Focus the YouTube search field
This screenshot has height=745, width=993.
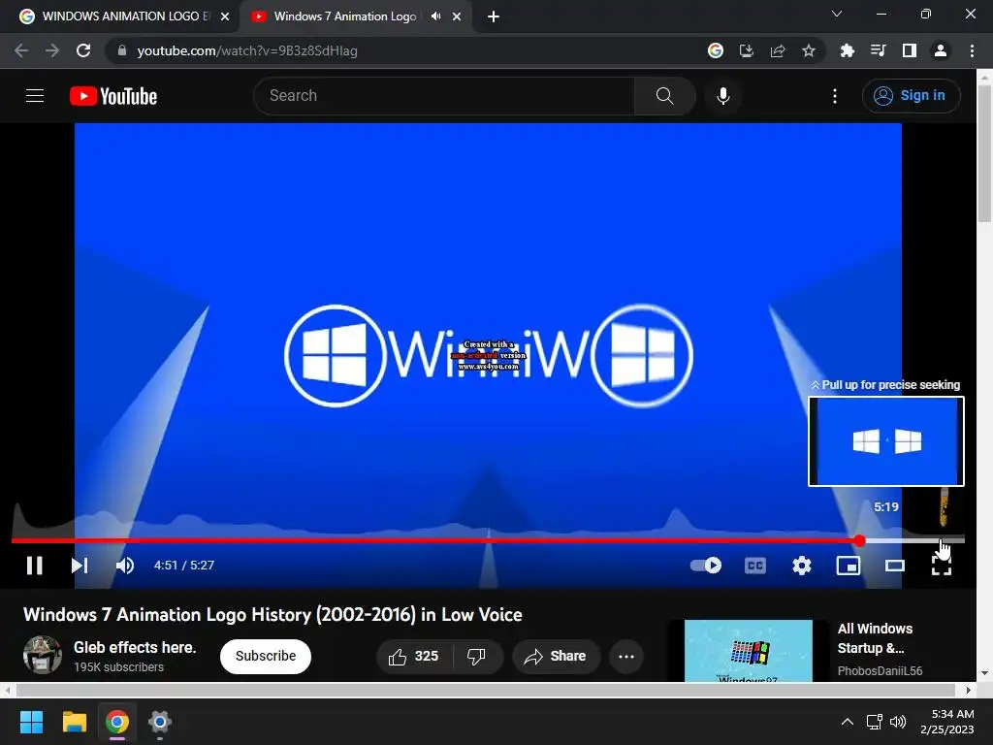[444, 96]
